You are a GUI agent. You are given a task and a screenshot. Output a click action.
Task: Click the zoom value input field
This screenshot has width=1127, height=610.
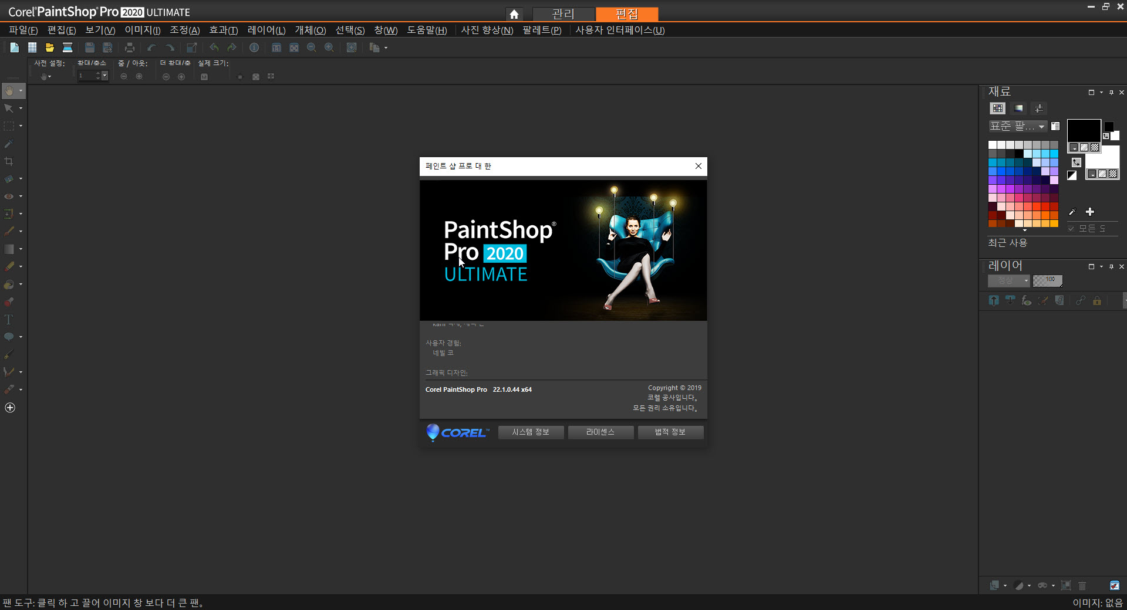click(x=87, y=76)
